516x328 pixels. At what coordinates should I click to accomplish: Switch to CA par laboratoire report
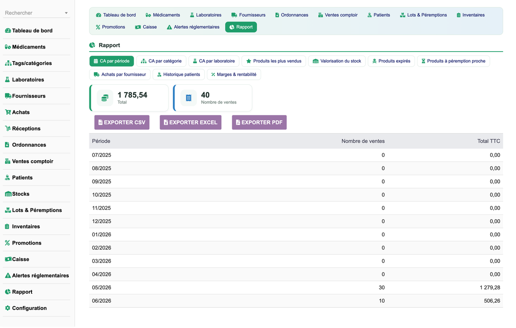pos(214,61)
